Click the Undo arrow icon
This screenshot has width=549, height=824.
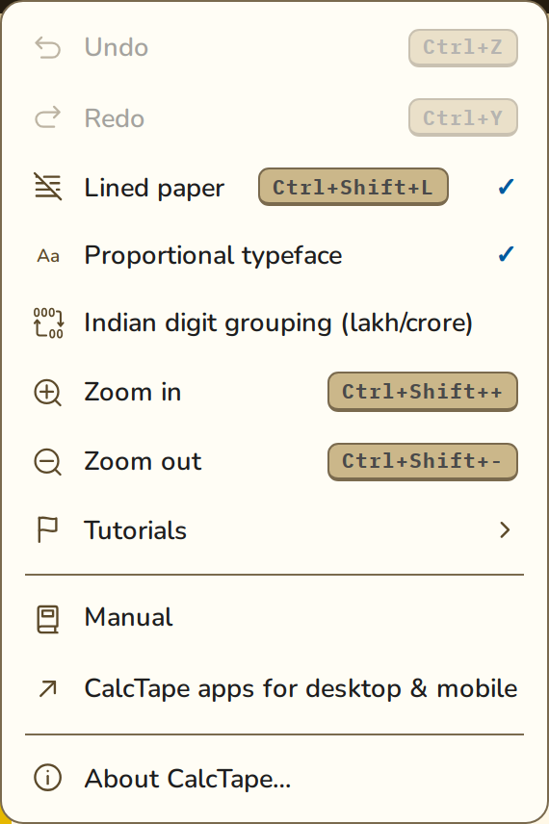coord(48,48)
